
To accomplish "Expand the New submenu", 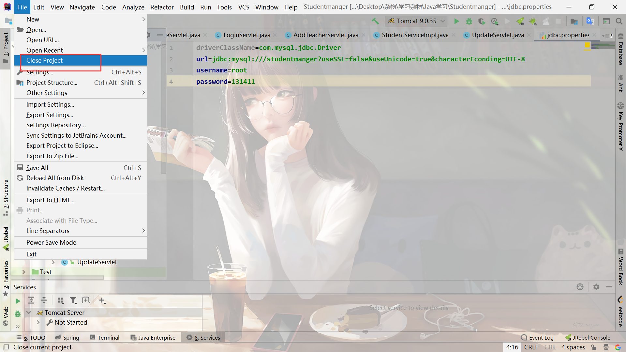I will 81,19.
